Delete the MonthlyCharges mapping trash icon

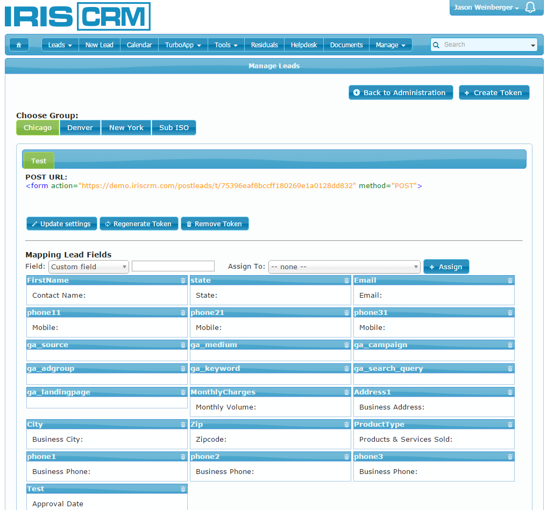346,392
